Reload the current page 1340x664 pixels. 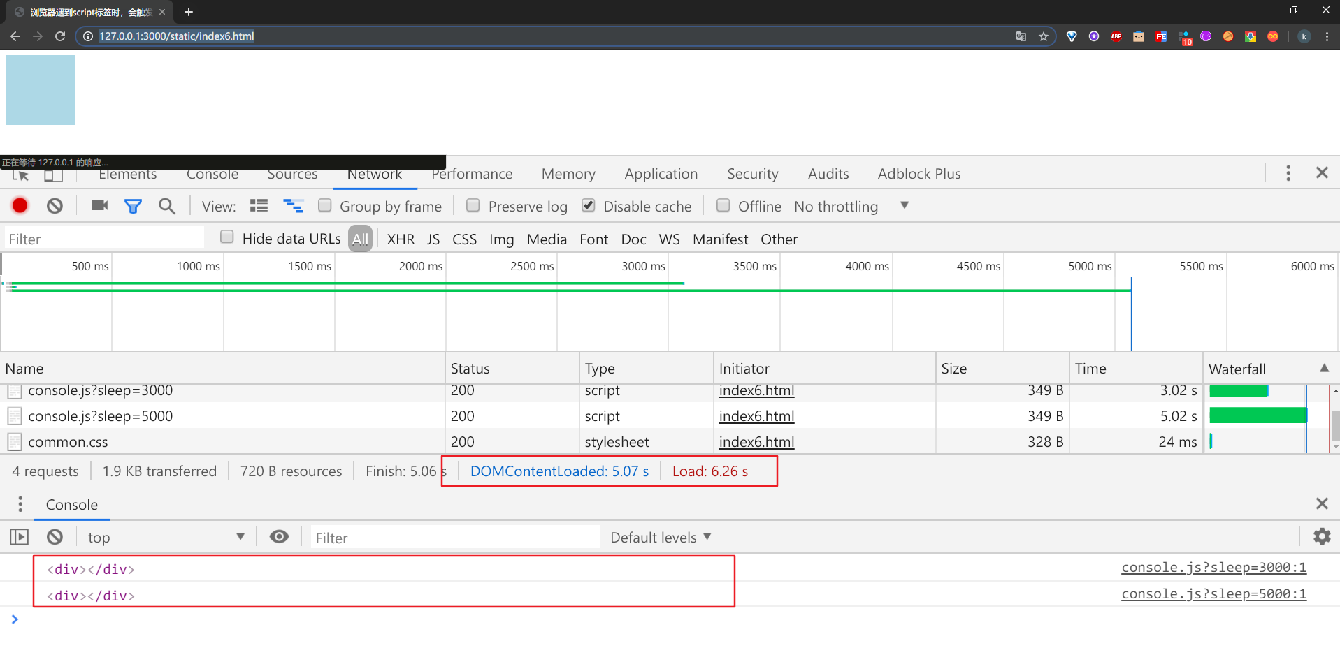(x=60, y=36)
